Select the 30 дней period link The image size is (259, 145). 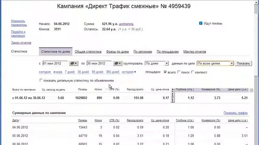(83, 72)
